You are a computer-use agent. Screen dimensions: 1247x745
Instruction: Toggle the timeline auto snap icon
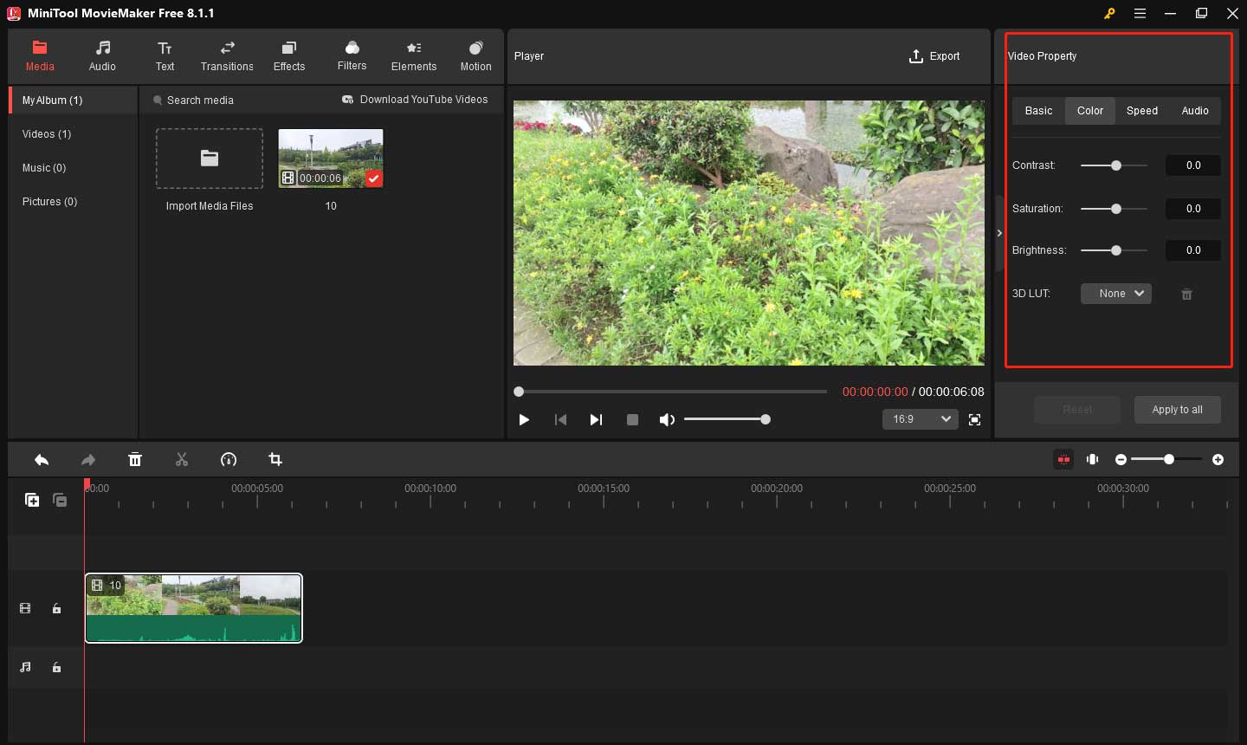(x=1063, y=459)
